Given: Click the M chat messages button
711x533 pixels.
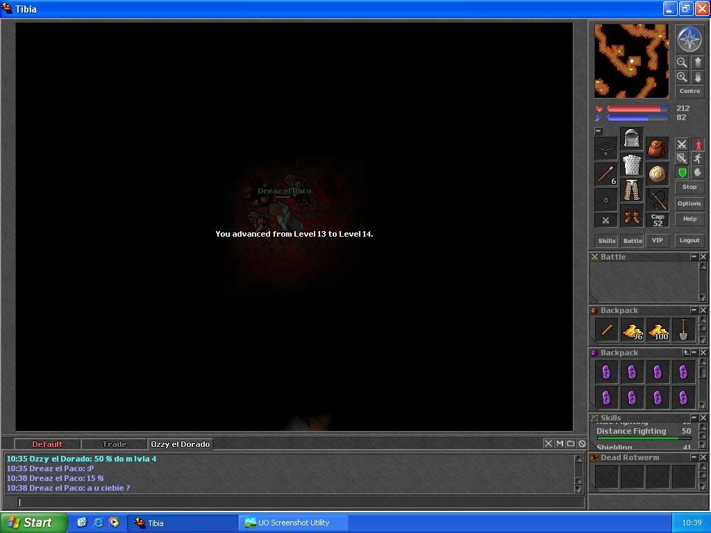Looking at the screenshot, I should [560, 443].
